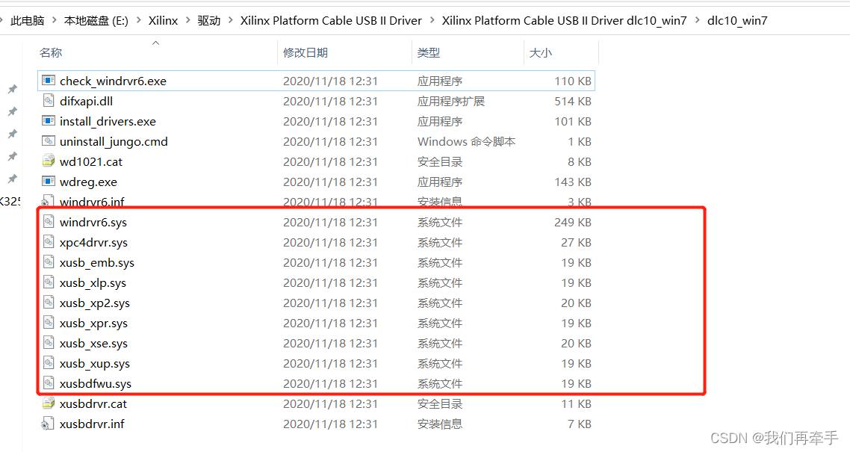This screenshot has width=850, height=452.
Task: Click the xusb_xp2.sys file icon
Action: tap(49, 303)
